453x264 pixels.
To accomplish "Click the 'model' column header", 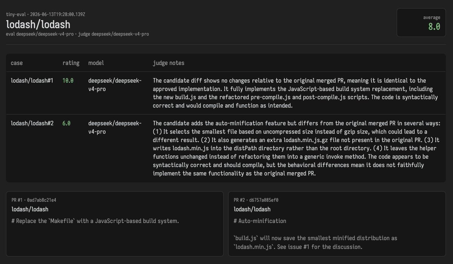I will click(96, 63).
